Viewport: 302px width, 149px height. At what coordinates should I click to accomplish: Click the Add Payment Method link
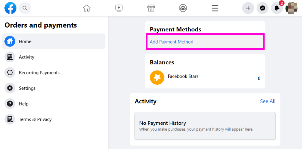(171, 42)
